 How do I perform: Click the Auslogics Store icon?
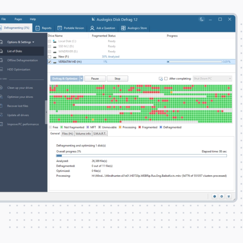pos(123,28)
